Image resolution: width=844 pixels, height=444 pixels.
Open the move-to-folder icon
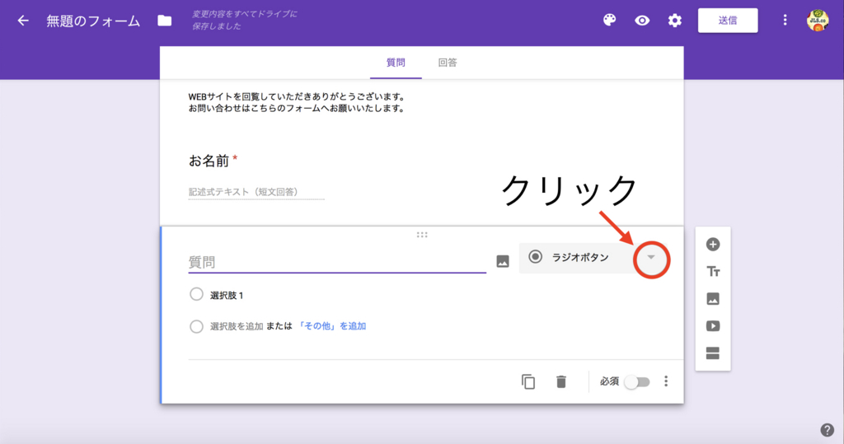pyautogui.click(x=165, y=21)
